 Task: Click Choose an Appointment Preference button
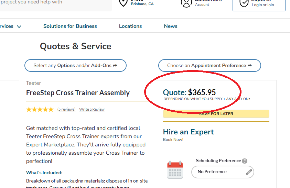pyautogui.click(x=210, y=65)
